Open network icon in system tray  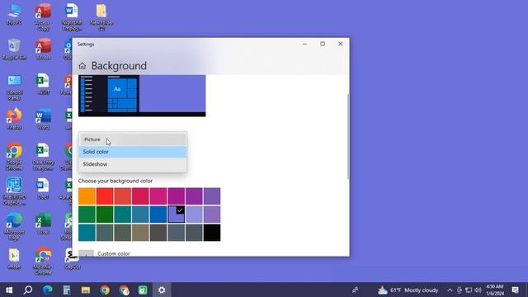(x=469, y=290)
